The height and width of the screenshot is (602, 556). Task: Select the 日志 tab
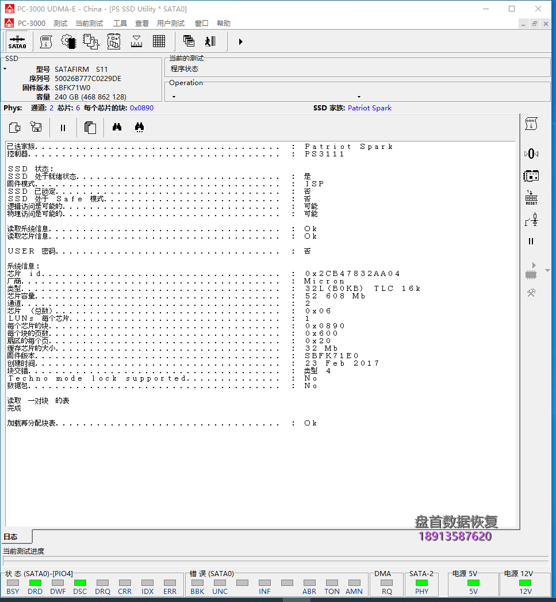[16, 536]
